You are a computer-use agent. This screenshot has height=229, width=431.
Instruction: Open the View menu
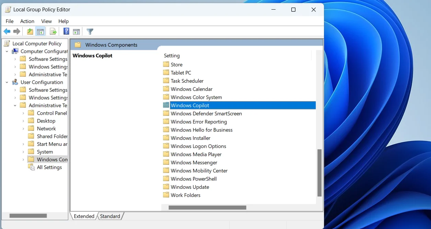click(x=46, y=21)
